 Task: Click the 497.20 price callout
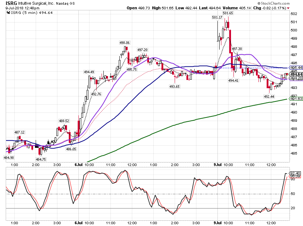click(143, 50)
